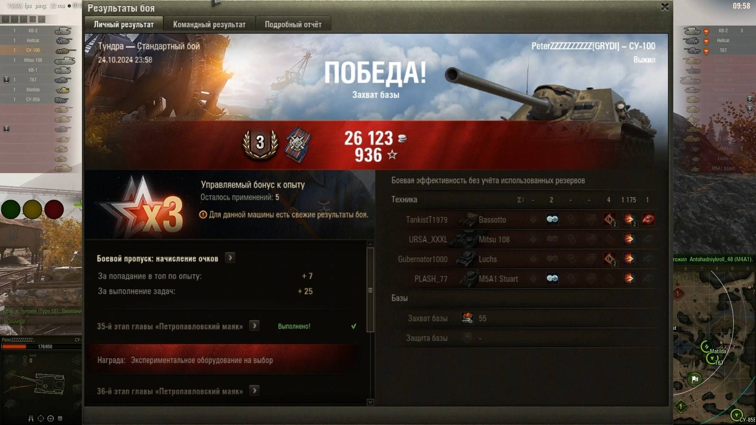Click the red circle indicator
Viewport: 756px width, 425px height.
click(54, 209)
